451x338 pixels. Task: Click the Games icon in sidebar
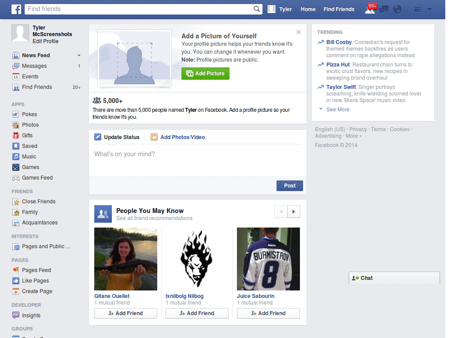16,167
